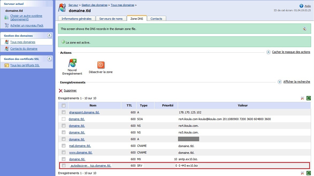This screenshot has height=176, width=314.
Task: Select the highlighted autodiscover SRV record checkbox
Action: (63, 165)
